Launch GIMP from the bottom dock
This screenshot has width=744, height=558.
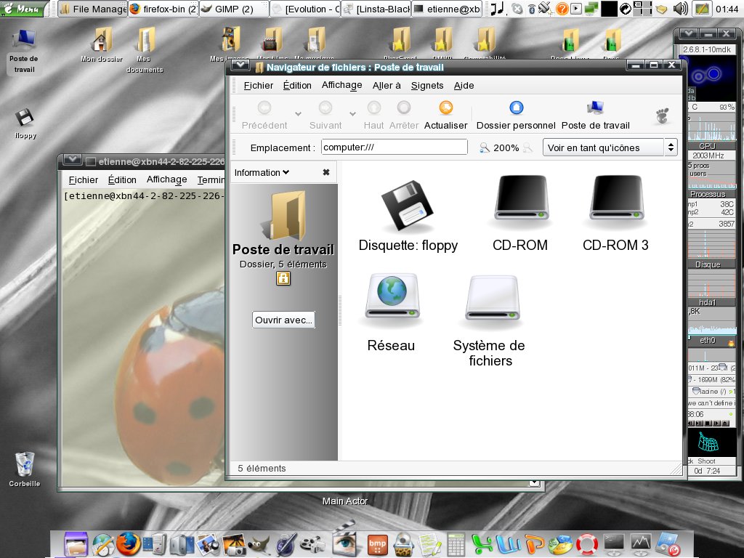(x=259, y=545)
